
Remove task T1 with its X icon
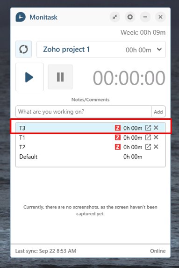click(x=156, y=137)
